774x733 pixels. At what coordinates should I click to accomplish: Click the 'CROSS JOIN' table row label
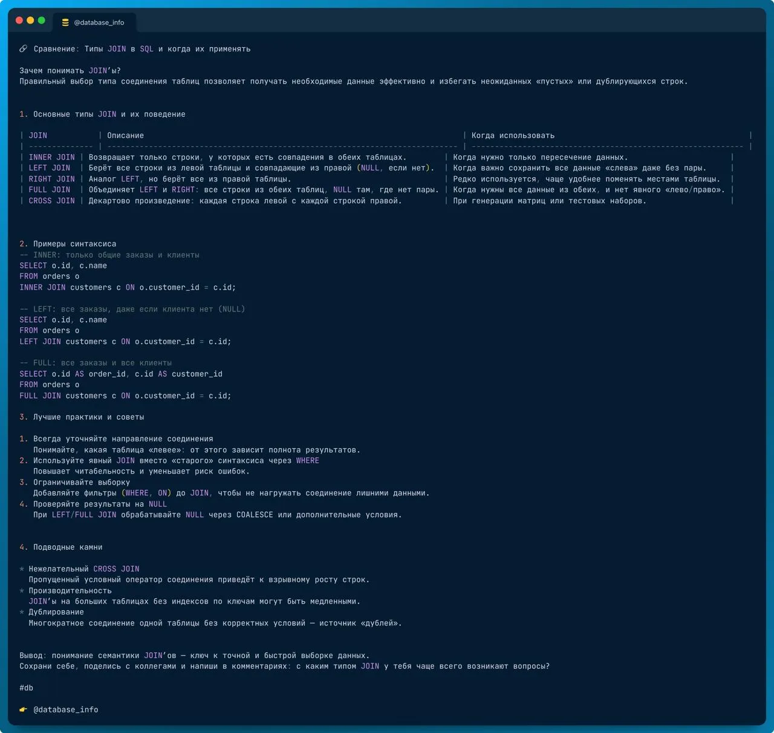52,201
